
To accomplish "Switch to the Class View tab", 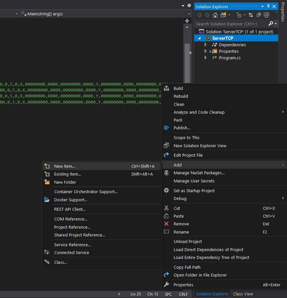I will pos(243,294).
